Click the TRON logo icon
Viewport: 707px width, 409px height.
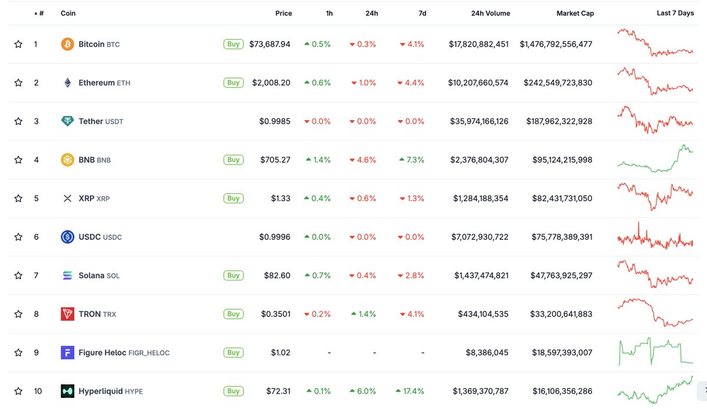pos(68,314)
